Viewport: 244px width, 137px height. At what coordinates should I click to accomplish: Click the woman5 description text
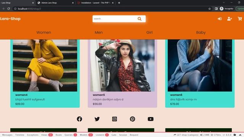pos(108,99)
